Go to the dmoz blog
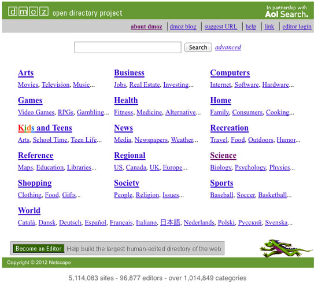This screenshot has height=287, width=318. coord(183,27)
